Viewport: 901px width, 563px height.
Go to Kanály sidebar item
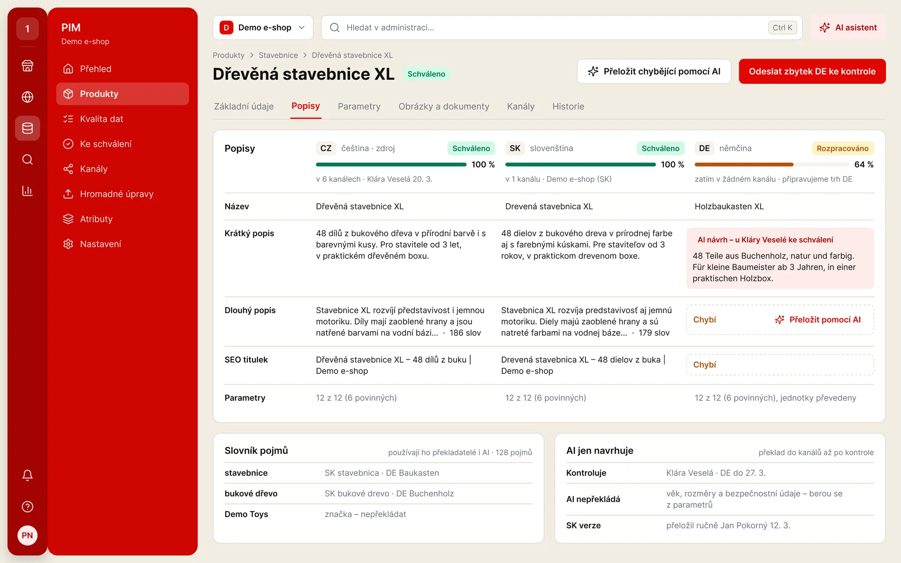coord(122,169)
